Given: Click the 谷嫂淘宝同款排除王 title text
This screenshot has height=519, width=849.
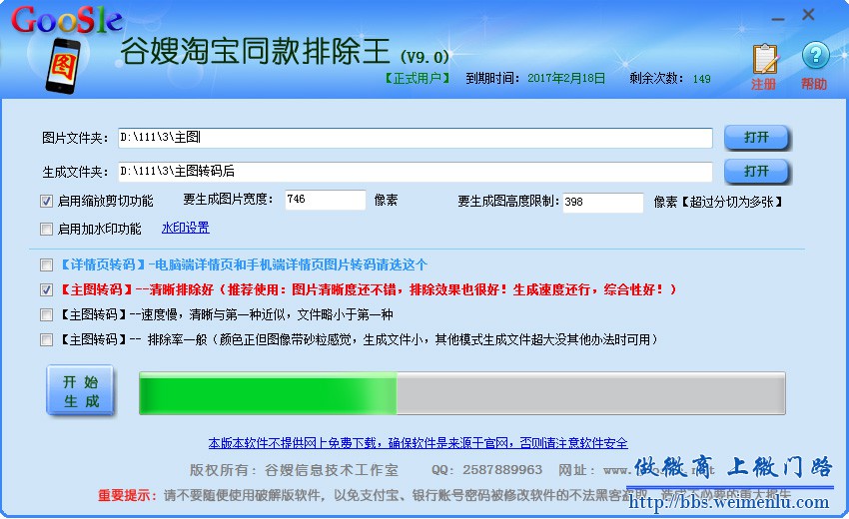Looking at the screenshot, I should [x=255, y=52].
